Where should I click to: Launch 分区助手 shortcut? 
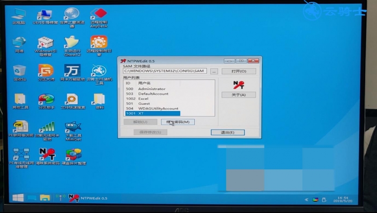click(x=46, y=101)
